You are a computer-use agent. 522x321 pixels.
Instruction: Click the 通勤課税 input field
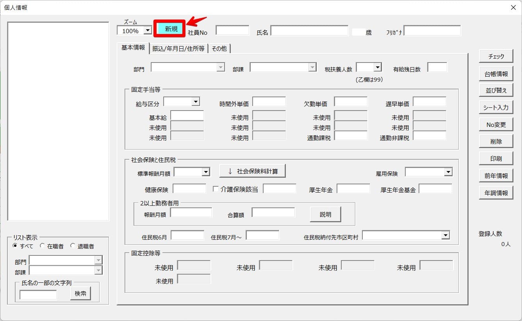pos(351,136)
